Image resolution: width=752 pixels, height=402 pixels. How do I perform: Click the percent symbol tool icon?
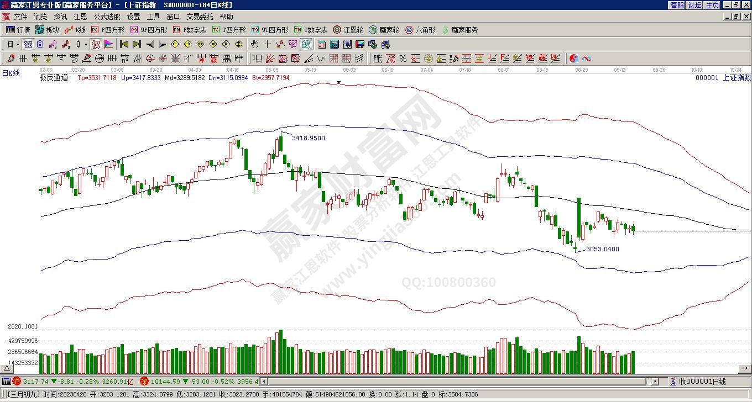click(403, 59)
